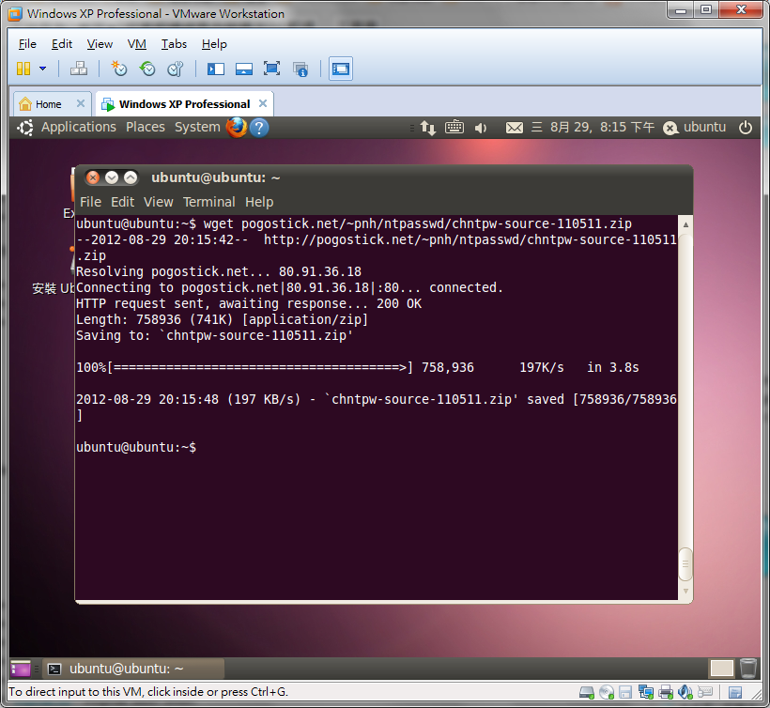Toggle the VMware library sidebar icon
The height and width of the screenshot is (708, 770).
pos(216,69)
